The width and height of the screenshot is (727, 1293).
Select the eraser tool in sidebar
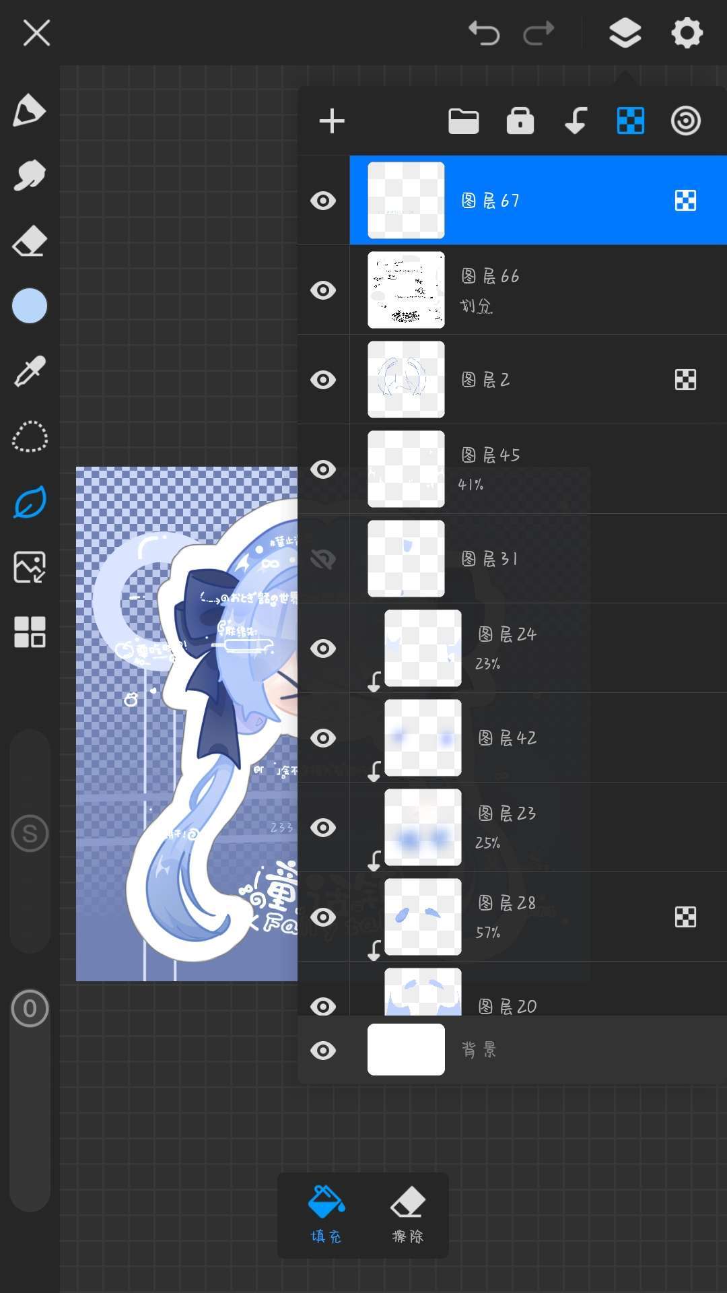30,241
